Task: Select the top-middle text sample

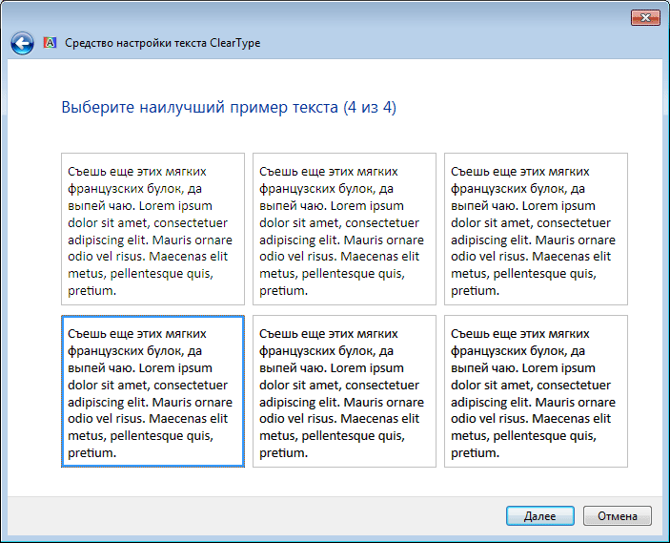Action: (344, 228)
